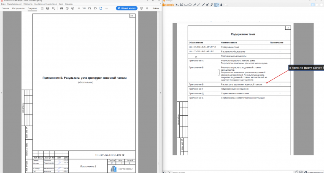
Task: Select the straight line tool in Screenpic
Action: [199, 5]
